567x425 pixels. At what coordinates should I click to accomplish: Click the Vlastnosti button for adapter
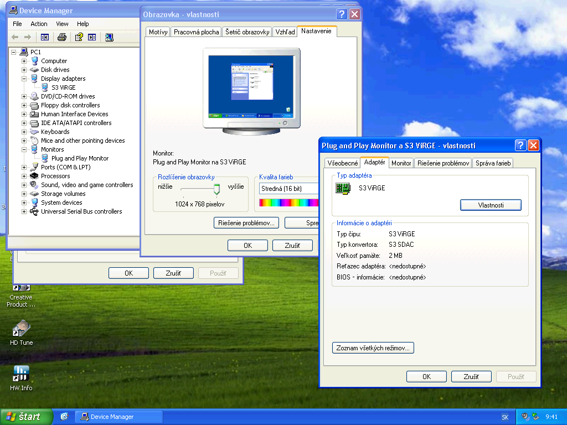pos(491,205)
